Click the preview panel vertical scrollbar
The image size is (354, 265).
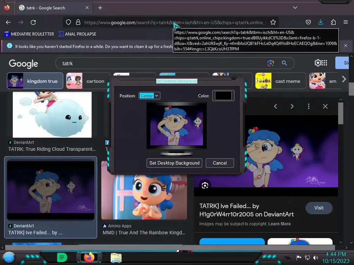341,113
